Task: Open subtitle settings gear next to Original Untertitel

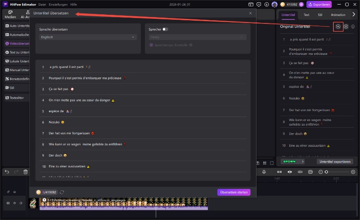Action: click(x=346, y=27)
